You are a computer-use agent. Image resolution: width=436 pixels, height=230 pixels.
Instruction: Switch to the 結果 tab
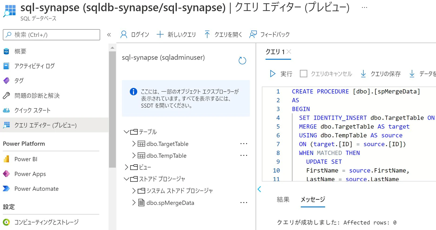coord(283,200)
